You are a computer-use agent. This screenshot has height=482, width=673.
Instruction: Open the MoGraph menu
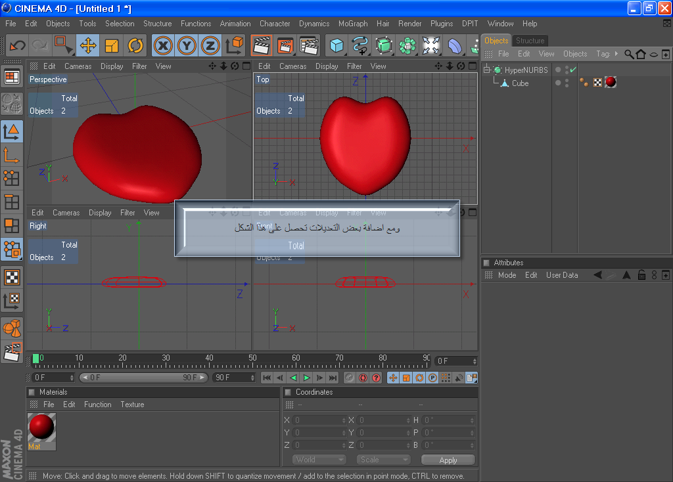tap(353, 24)
